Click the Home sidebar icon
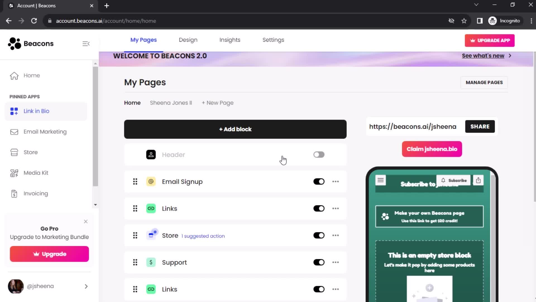This screenshot has width=536, height=302. coord(14,75)
